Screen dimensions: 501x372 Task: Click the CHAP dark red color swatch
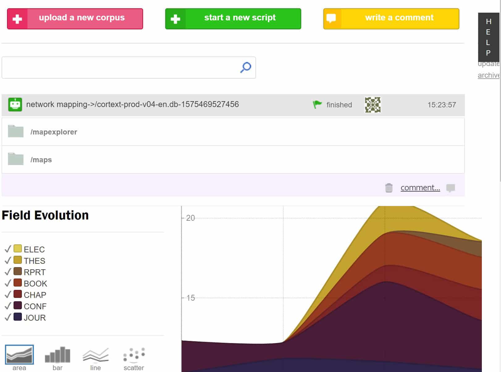coord(18,294)
